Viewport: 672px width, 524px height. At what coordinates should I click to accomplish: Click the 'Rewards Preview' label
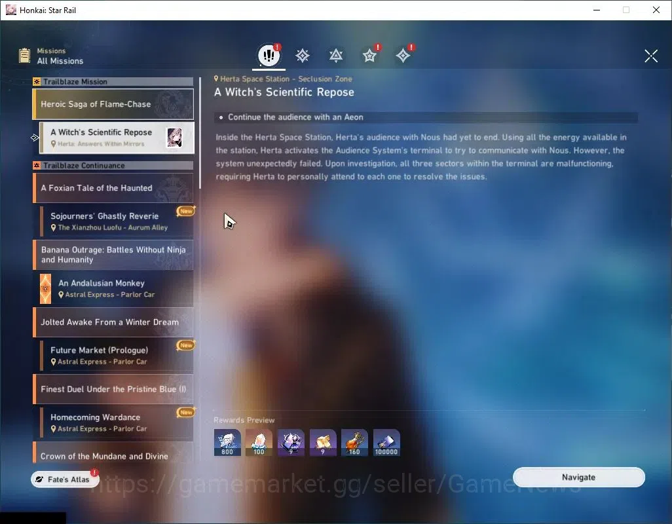pos(244,420)
